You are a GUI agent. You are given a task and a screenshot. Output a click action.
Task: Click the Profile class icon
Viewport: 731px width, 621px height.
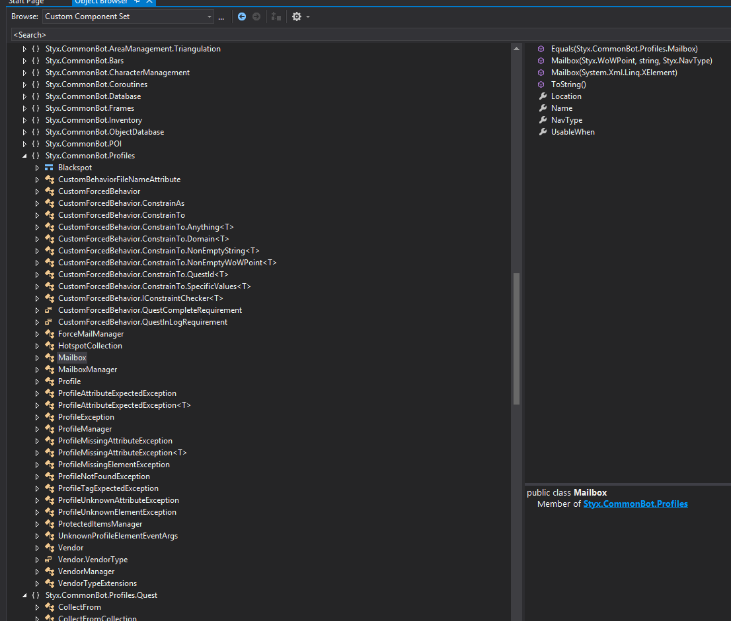pyautogui.click(x=50, y=381)
